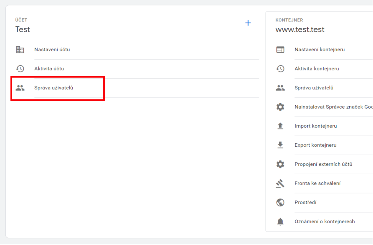Screen dimensions: 373x245
Task: Click the history clock icon beside Aktivita účtu
Action: [20, 69]
